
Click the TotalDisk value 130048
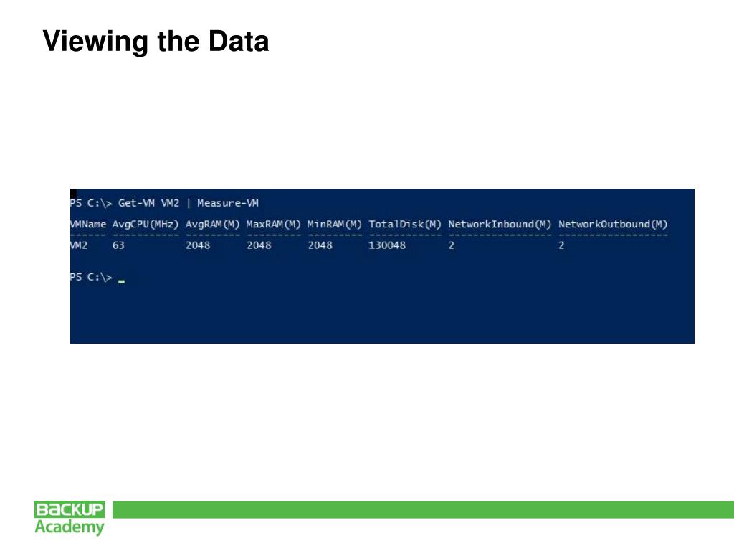pos(387,245)
